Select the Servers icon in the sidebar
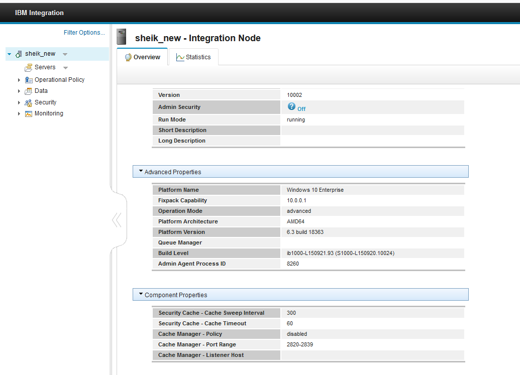Screen dimensions: 520x375 [x=29, y=67]
